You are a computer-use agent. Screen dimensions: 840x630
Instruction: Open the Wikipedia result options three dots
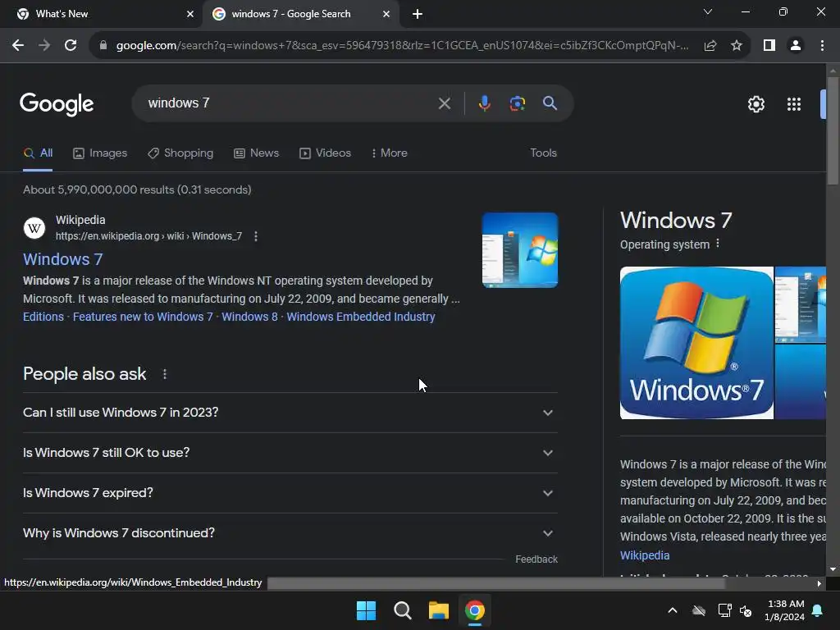pos(256,236)
